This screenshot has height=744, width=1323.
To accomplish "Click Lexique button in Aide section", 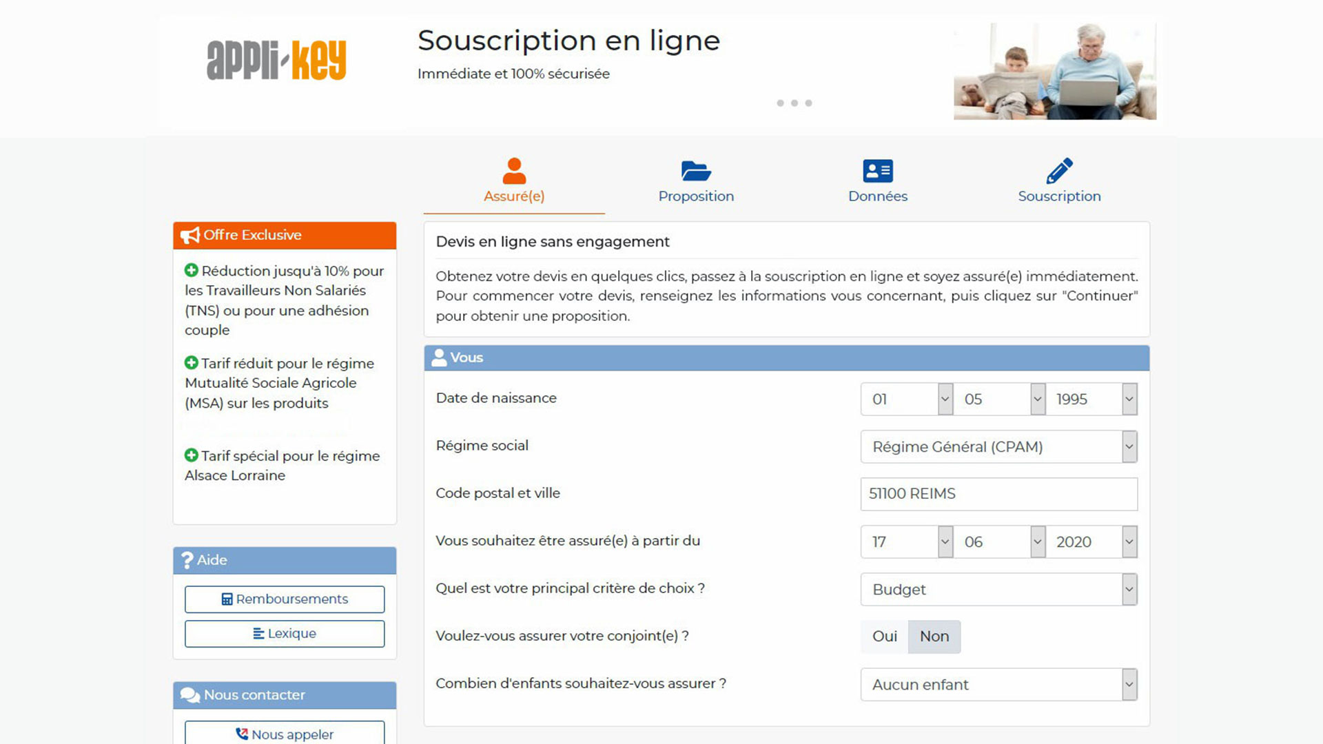I will click(x=285, y=633).
